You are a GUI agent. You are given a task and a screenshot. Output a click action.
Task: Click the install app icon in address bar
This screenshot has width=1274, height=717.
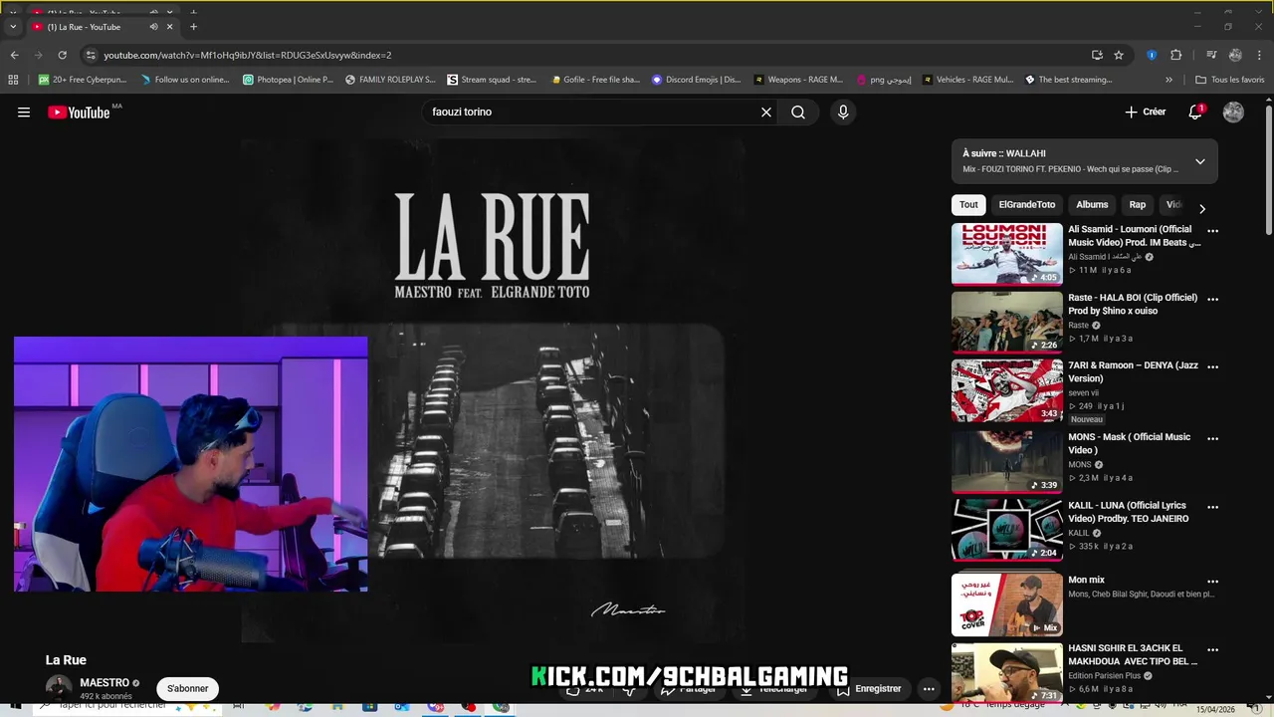tap(1097, 55)
